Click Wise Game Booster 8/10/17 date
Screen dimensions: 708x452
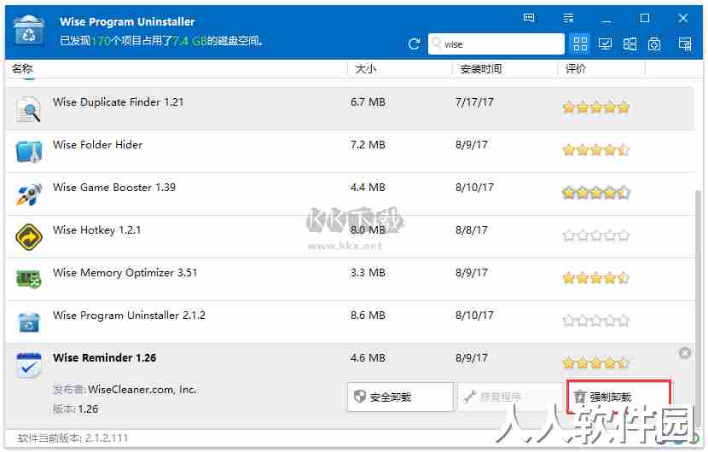(x=474, y=188)
